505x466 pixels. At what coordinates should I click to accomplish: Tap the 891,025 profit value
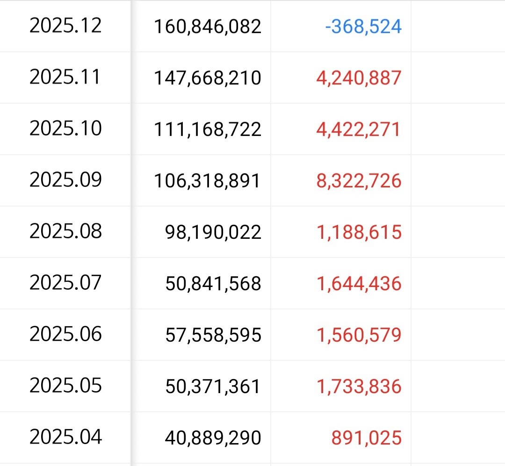[x=366, y=438]
